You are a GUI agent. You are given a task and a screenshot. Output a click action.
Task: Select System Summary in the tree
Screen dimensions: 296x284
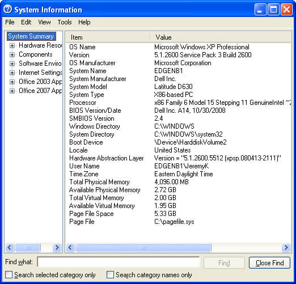coord(31,36)
